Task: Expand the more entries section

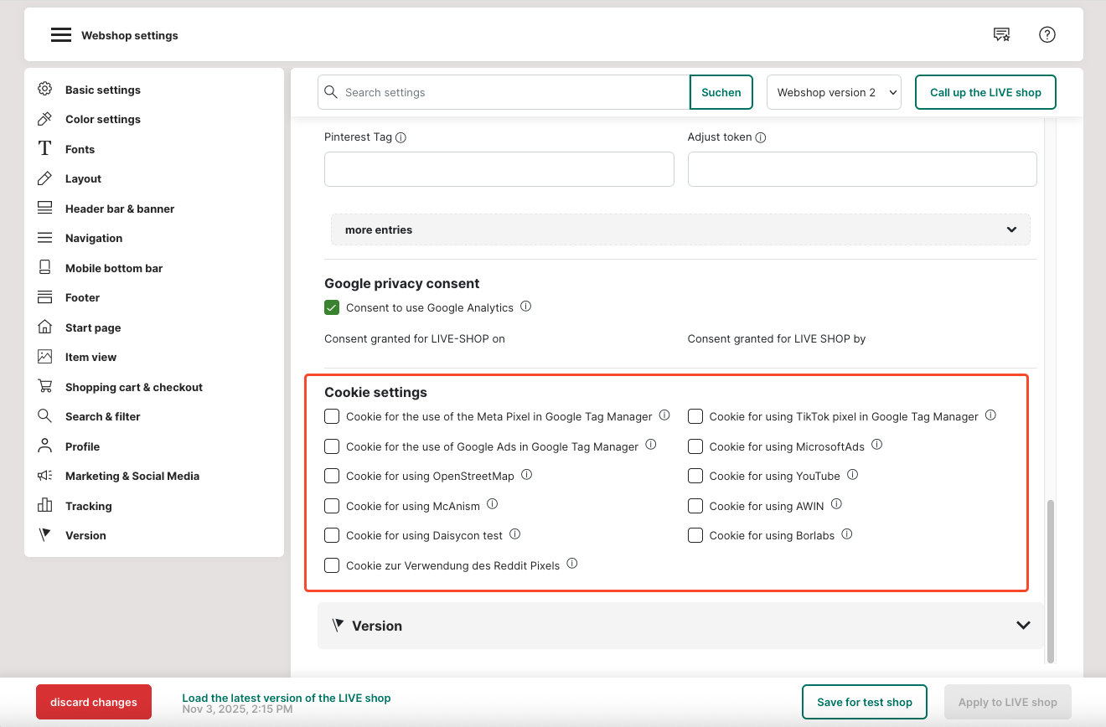Action: [680, 229]
